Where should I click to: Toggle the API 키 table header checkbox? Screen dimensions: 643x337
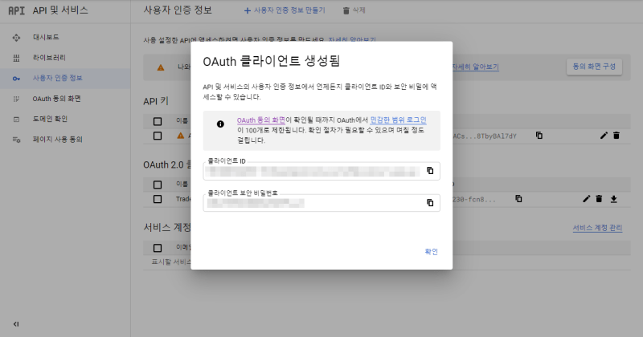pos(158,121)
